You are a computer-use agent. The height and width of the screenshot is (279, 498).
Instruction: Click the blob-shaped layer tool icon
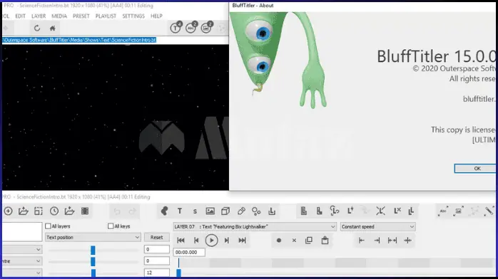(164, 211)
